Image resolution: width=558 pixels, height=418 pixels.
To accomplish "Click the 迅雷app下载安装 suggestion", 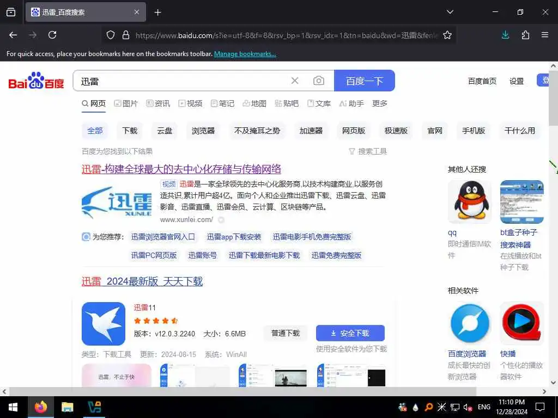I will (x=234, y=237).
